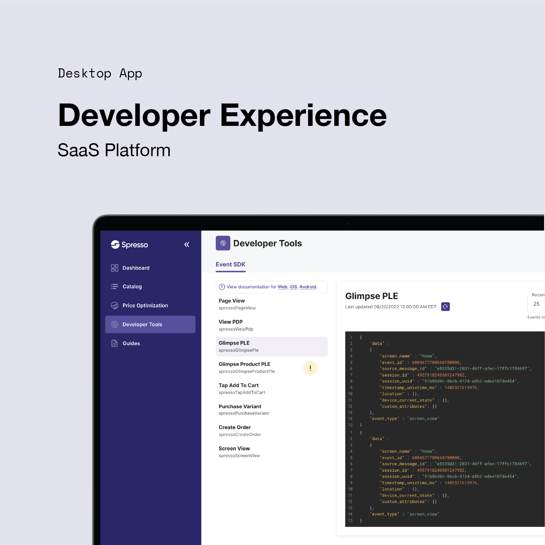
Task: Switch to the Event SDK tab
Action: (231, 264)
